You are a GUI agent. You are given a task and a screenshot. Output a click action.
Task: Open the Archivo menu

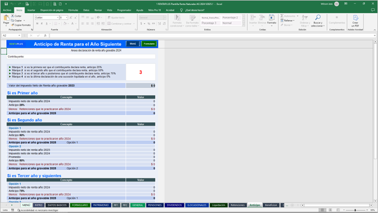tap(7, 10)
